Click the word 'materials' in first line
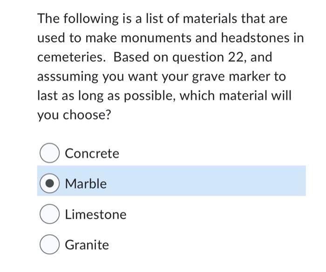Image resolution: width=326 pixels, height=272 pixels. [x=210, y=19]
